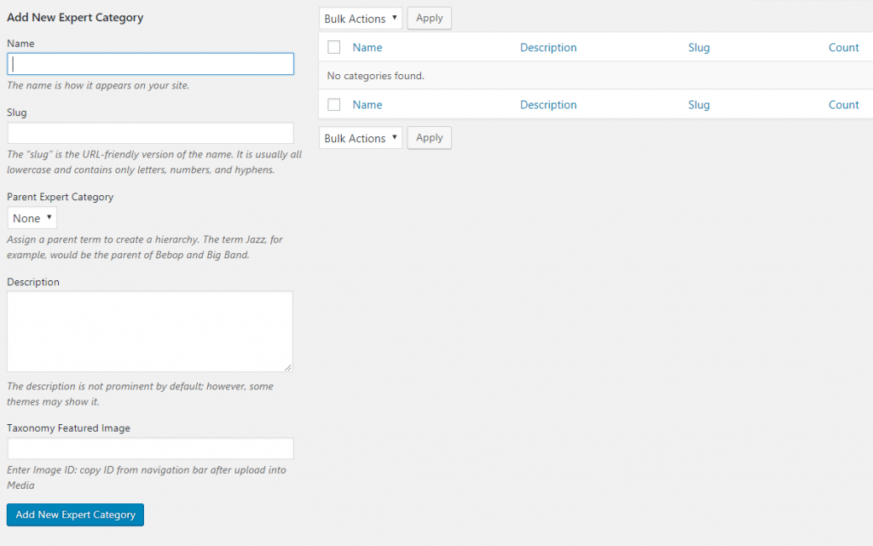873x546 pixels.
Task: Open the Parent Expert Category dropdown
Action: click(32, 218)
